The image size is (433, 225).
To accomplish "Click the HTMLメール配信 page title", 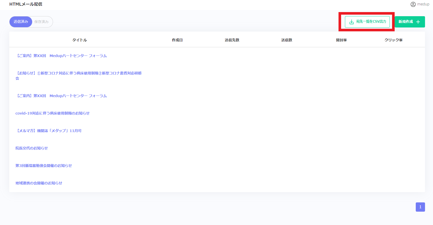I will [26, 4].
